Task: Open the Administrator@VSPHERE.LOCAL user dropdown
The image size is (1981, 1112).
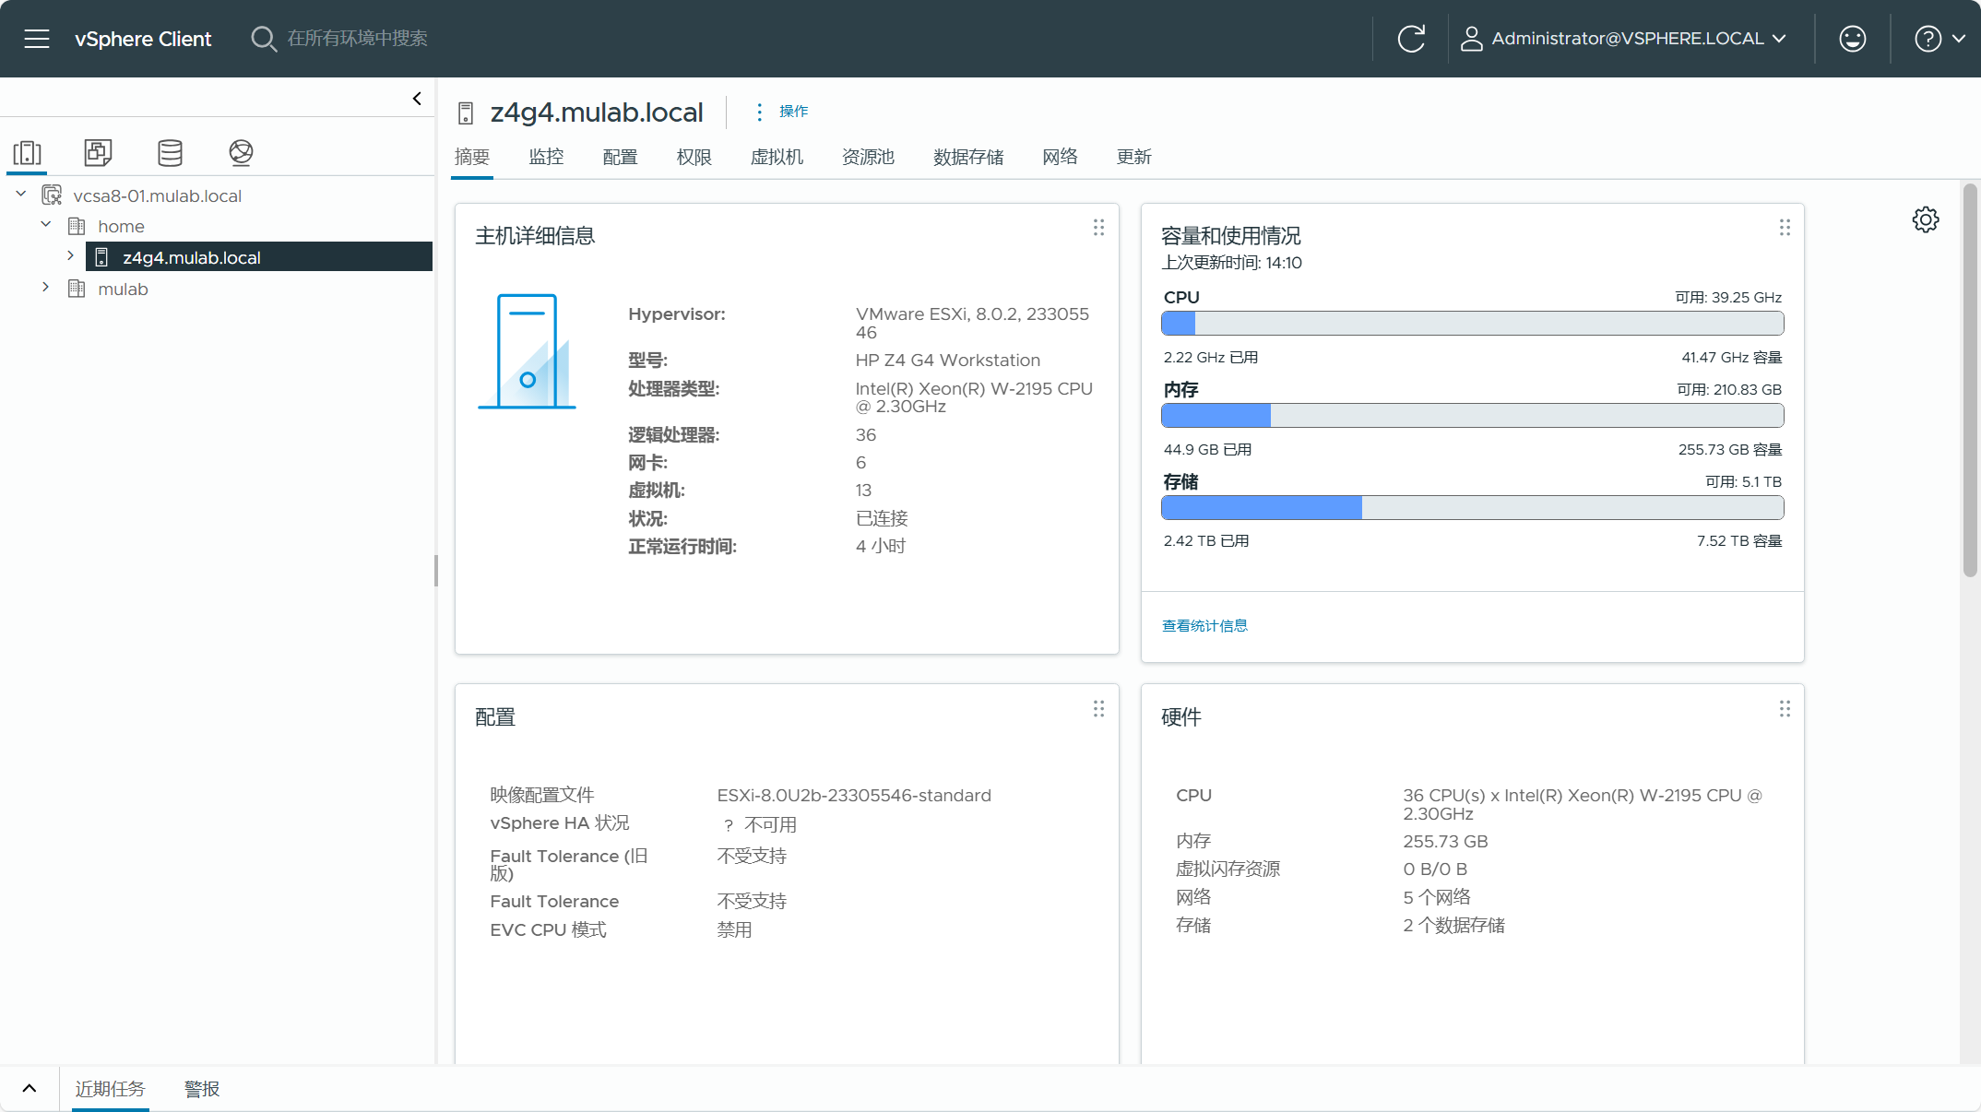Action: [1625, 39]
